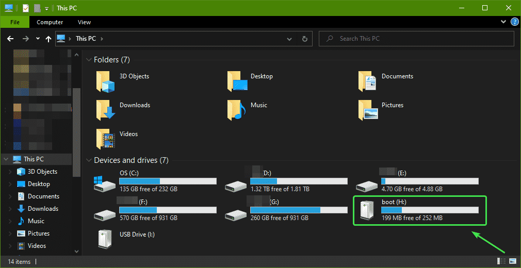Expand the Downloads node in sidebar
Image resolution: width=521 pixels, height=268 pixels.
[9, 209]
